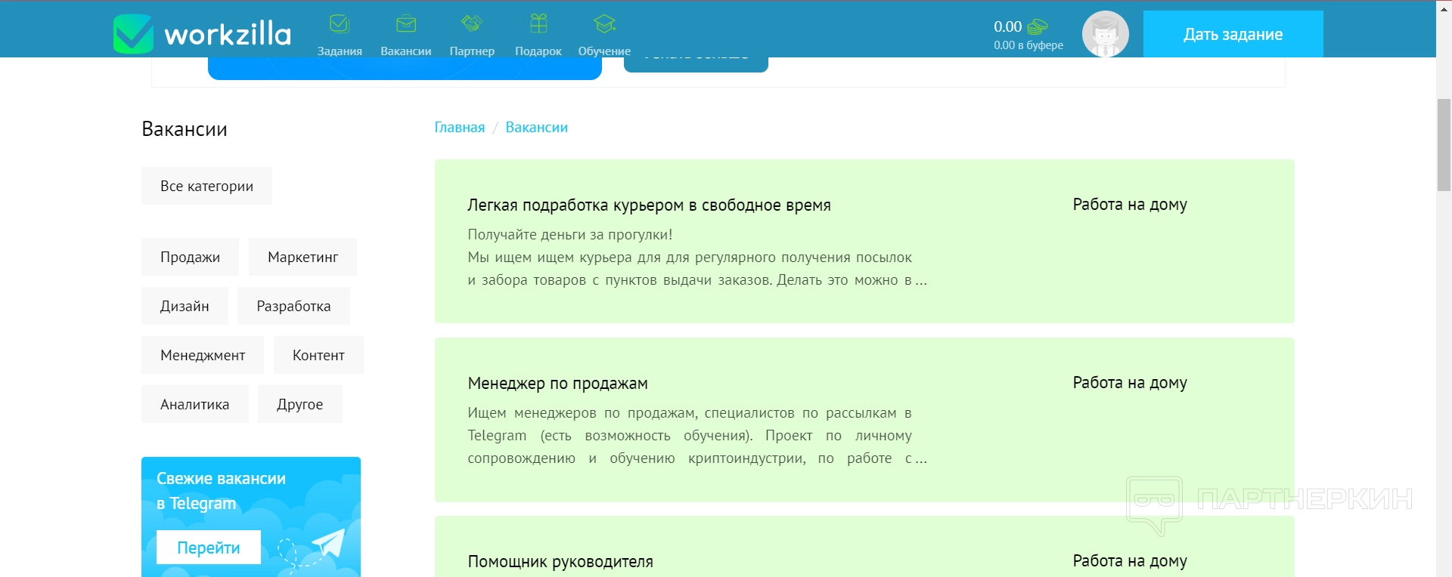Go to Главная breadcrumb link

(x=460, y=128)
